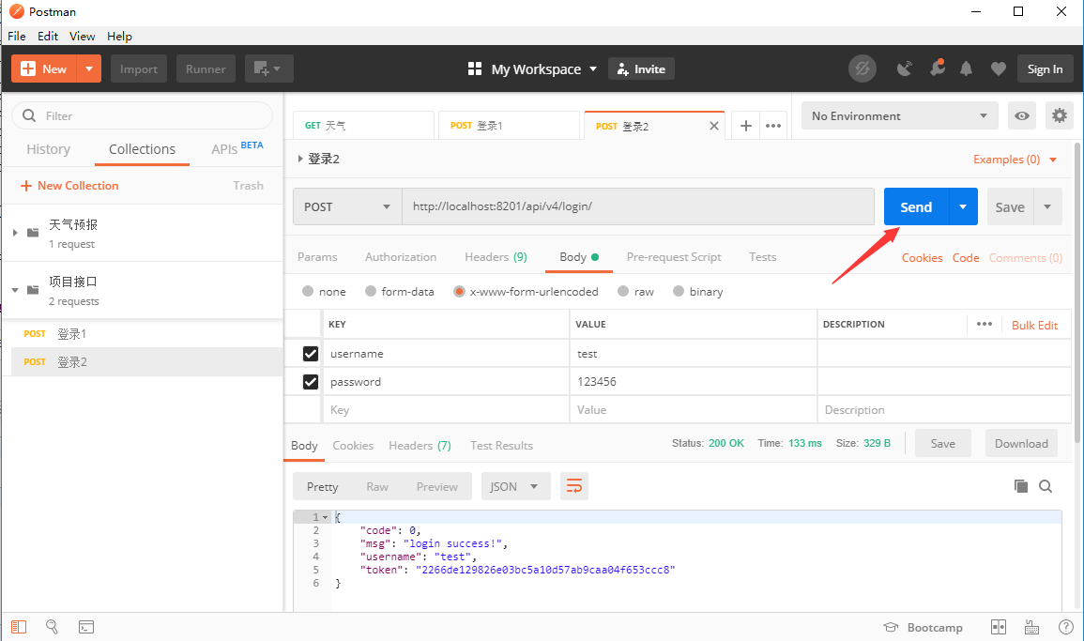Open the tab options three-dots menu
This screenshot has height=641, width=1084.
click(x=773, y=126)
